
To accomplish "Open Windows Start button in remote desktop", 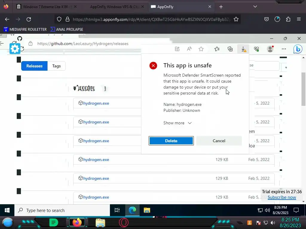I will [x=7, y=210].
